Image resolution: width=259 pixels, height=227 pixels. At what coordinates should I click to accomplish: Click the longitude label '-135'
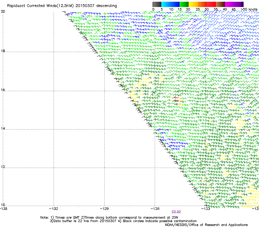pos(3,209)
